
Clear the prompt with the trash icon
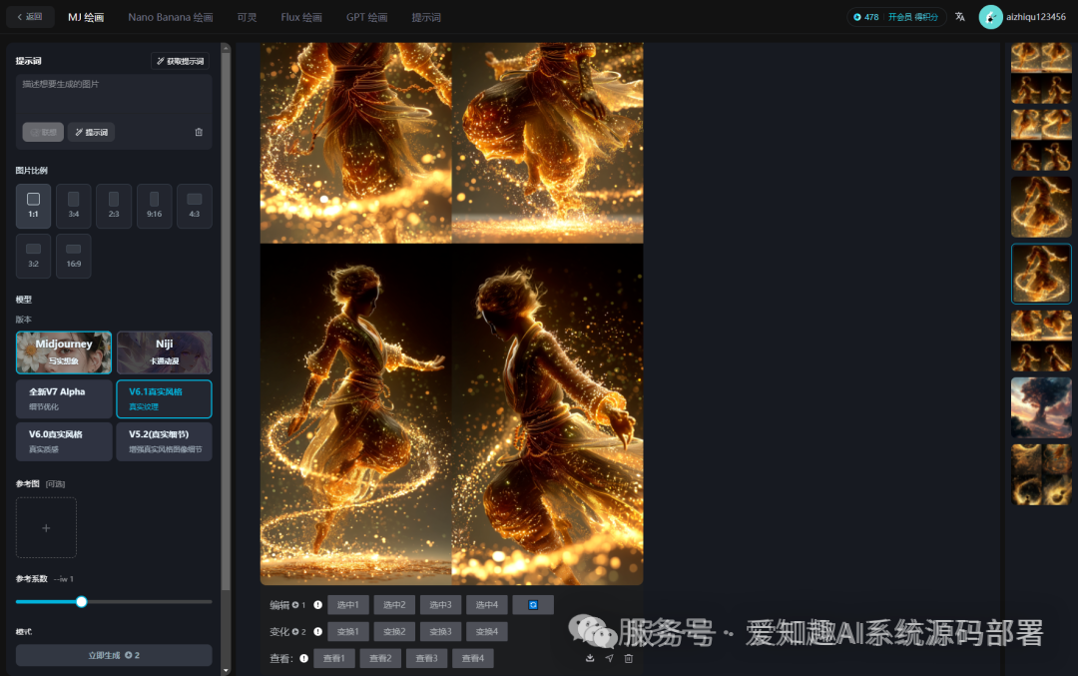click(x=199, y=132)
